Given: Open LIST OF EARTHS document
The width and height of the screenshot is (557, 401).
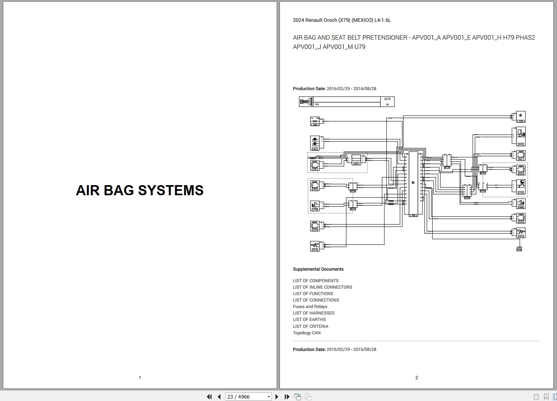Looking at the screenshot, I should pos(309,319).
